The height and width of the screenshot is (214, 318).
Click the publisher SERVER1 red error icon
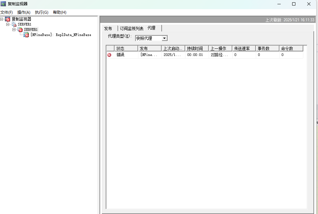coord(20,30)
